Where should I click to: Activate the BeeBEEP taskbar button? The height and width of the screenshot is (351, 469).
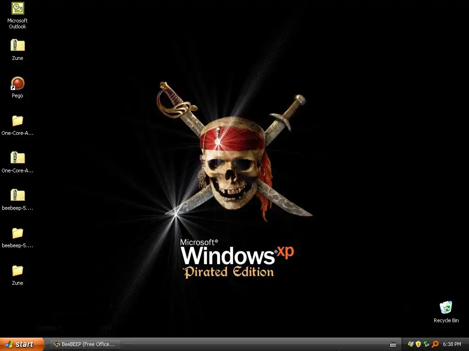point(85,345)
